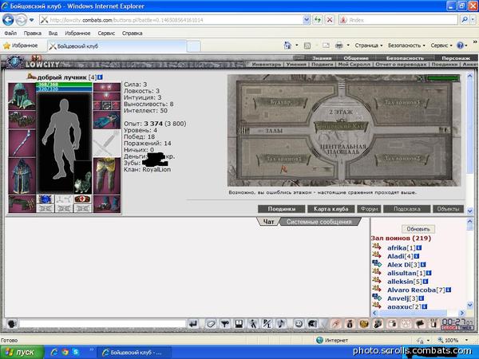479x359 pixels.
Task: Click the info badge next to добрый лучник
Action: pos(100,77)
